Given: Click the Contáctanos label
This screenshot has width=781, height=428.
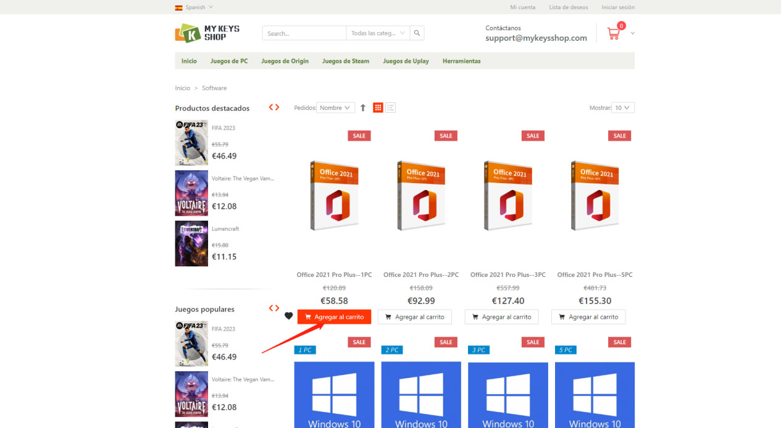Looking at the screenshot, I should tap(503, 28).
